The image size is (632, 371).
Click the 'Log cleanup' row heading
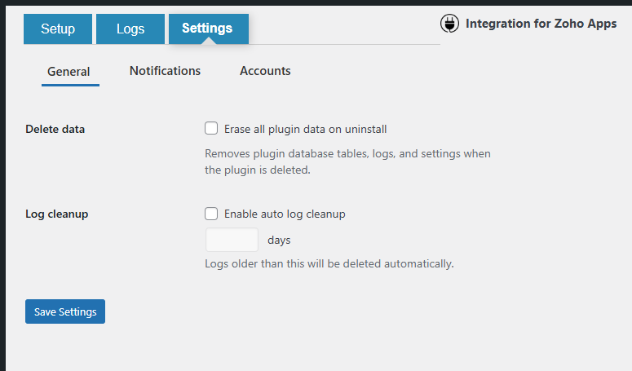pyautogui.click(x=57, y=214)
